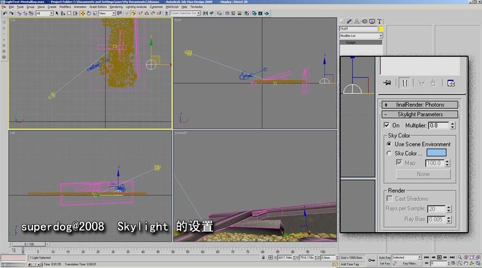Open the Rendering menu

[116, 7]
